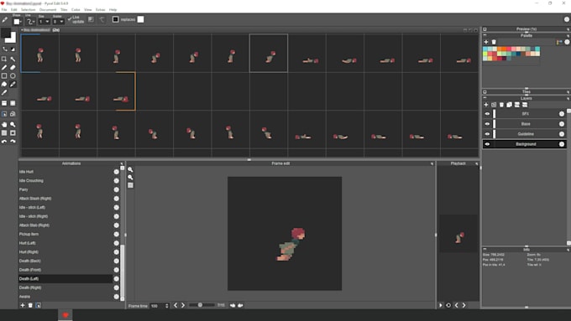571x321 pixels.
Task: Select the Pencil tool in the left toolbox
Action: coord(4,68)
